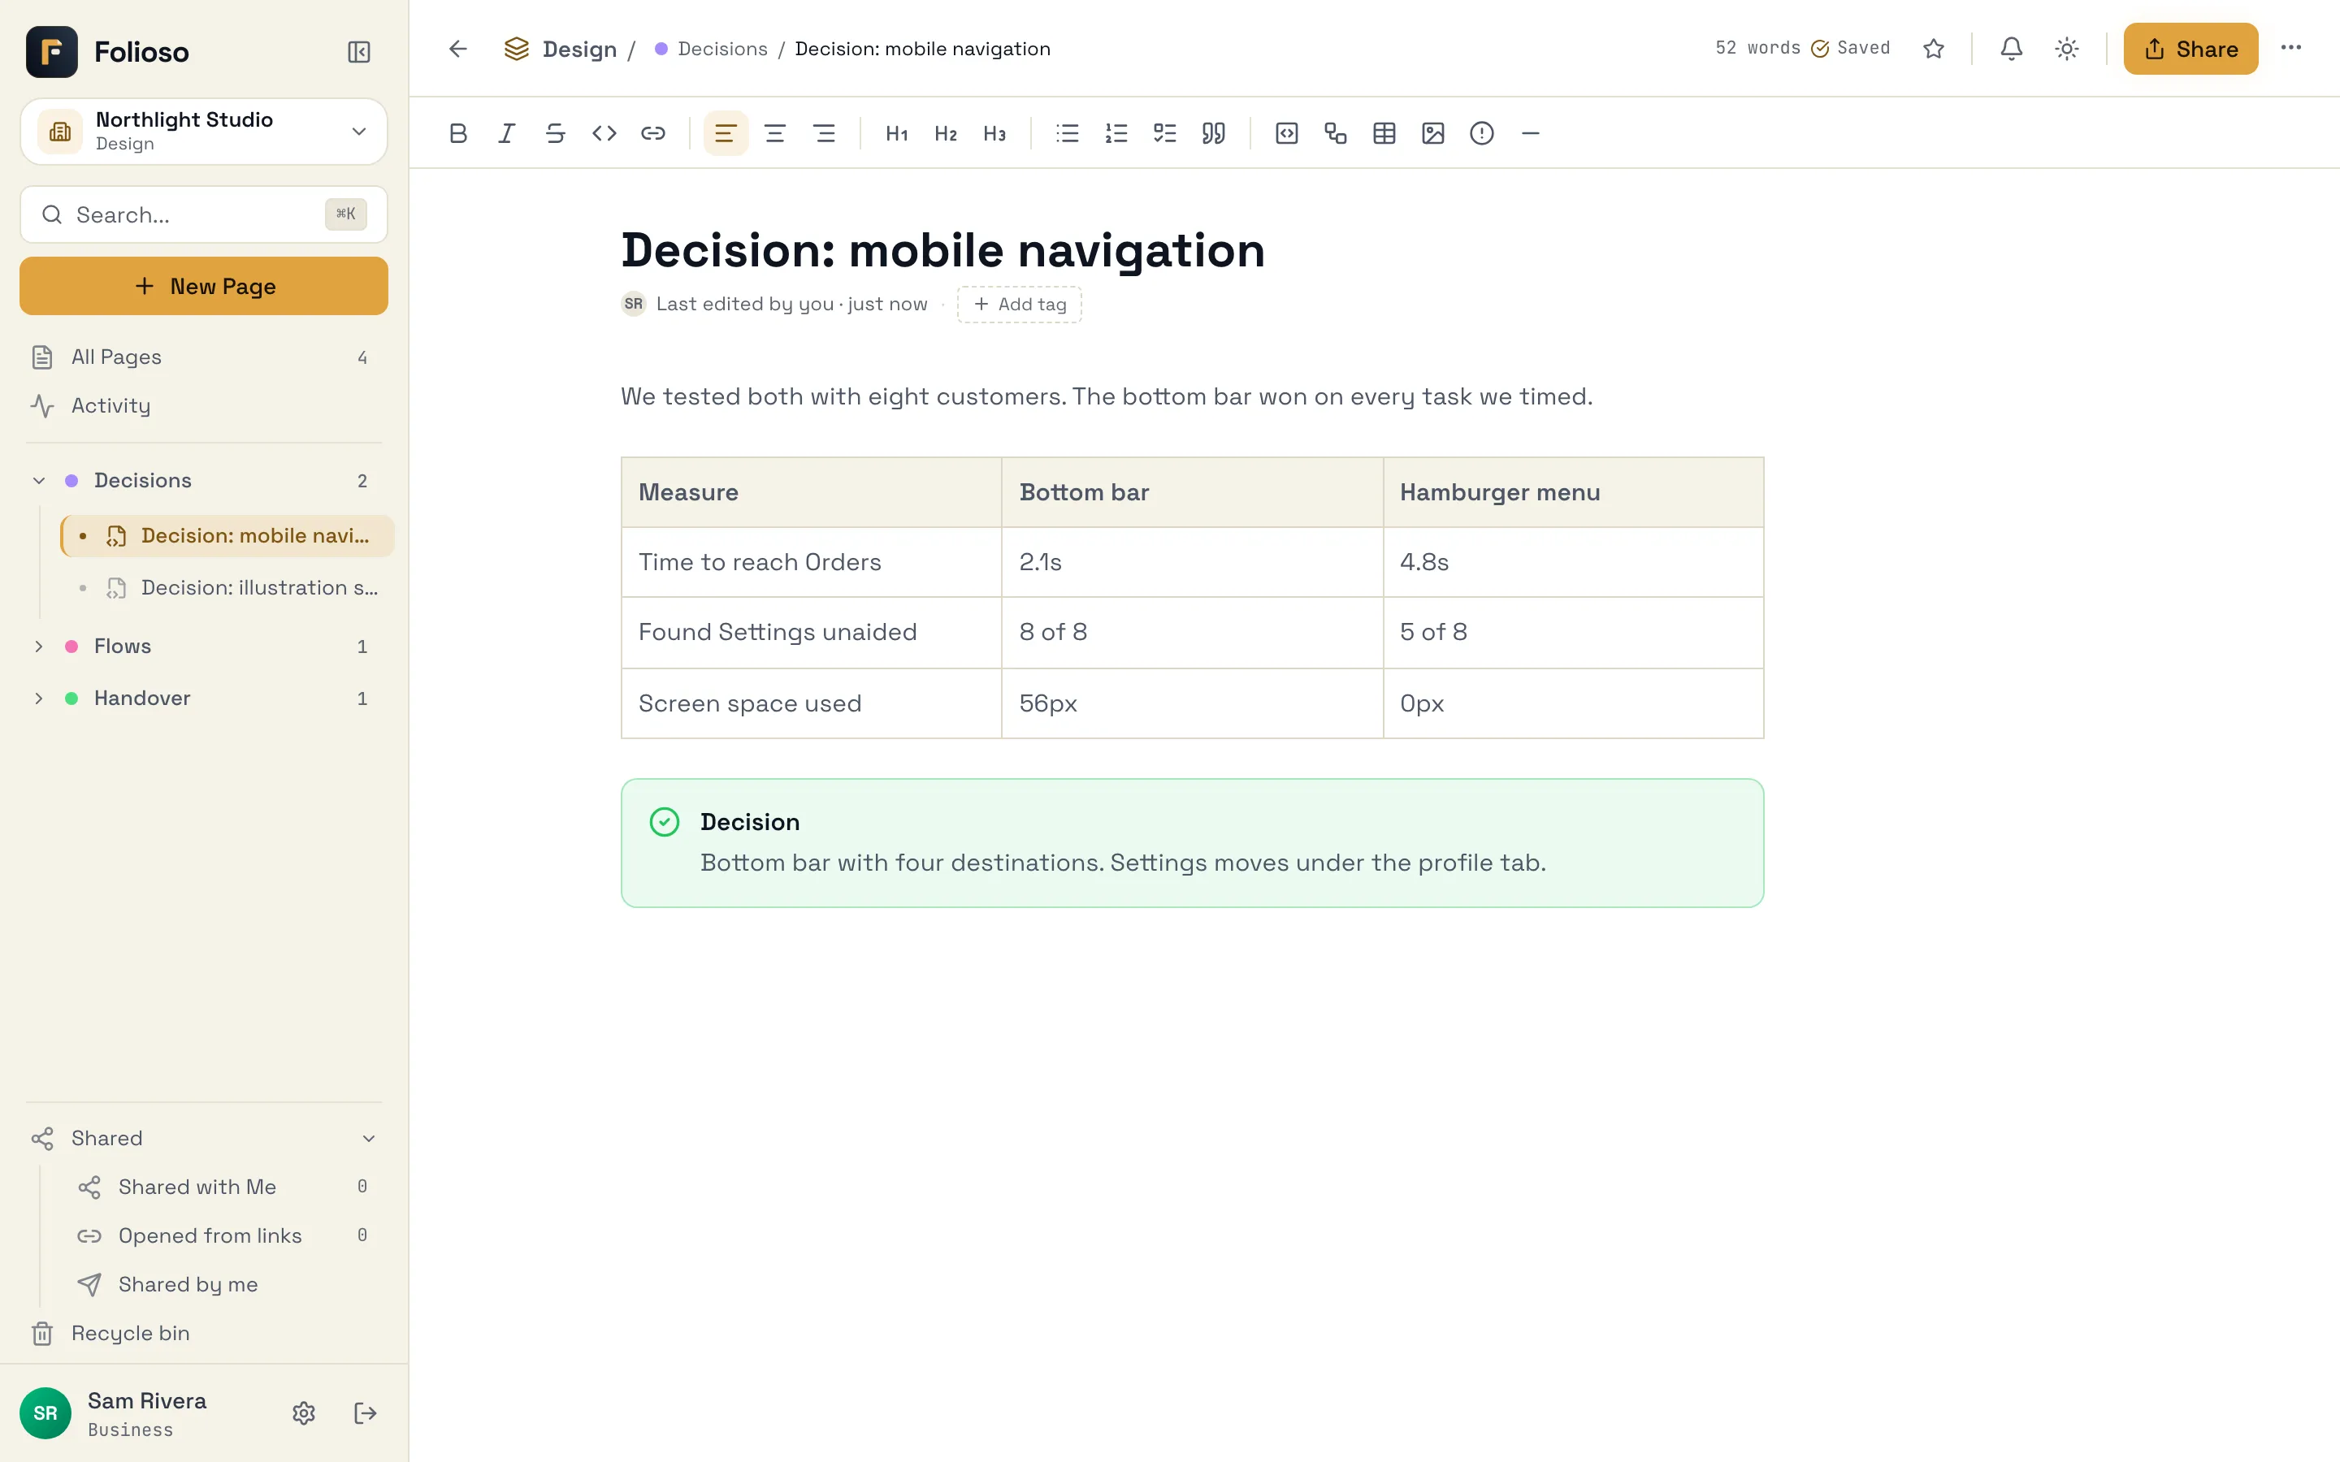Click the 'Time to reach Orders' cell
The image size is (2340, 1462).
(811, 562)
